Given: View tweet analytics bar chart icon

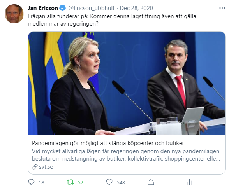Looking at the screenshot, I should click(189, 182).
